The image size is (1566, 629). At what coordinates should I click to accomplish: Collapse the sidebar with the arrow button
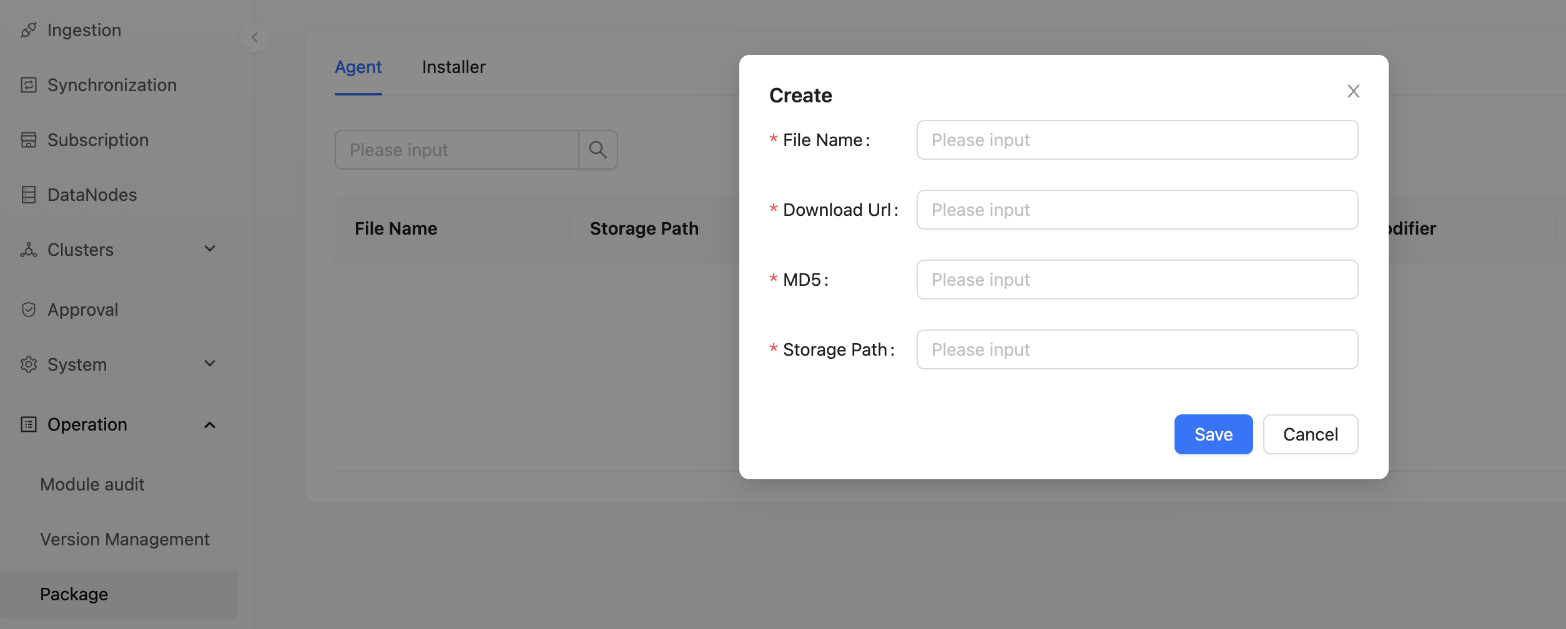tap(255, 37)
